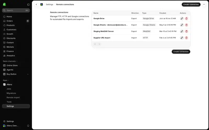Click the Growth icon in sidebar
This screenshot has height=130, width=209.
(x=4, y=34)
